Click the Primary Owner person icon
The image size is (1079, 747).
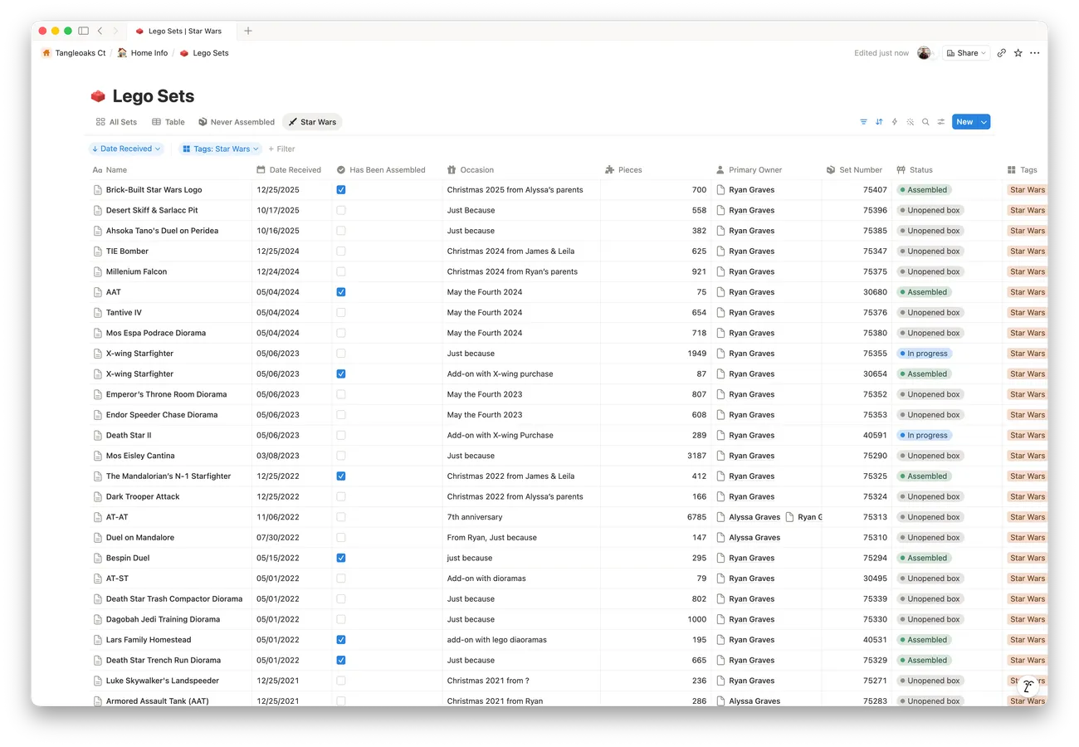720,169
